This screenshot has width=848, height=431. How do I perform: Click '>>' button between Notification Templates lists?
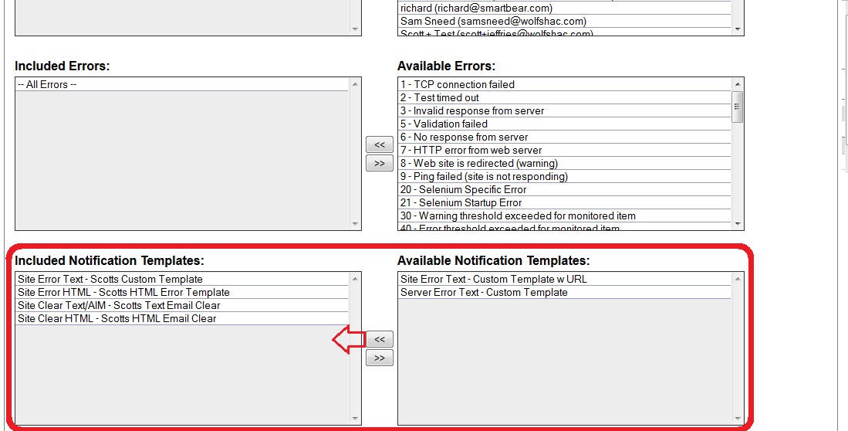pos(380,358)
